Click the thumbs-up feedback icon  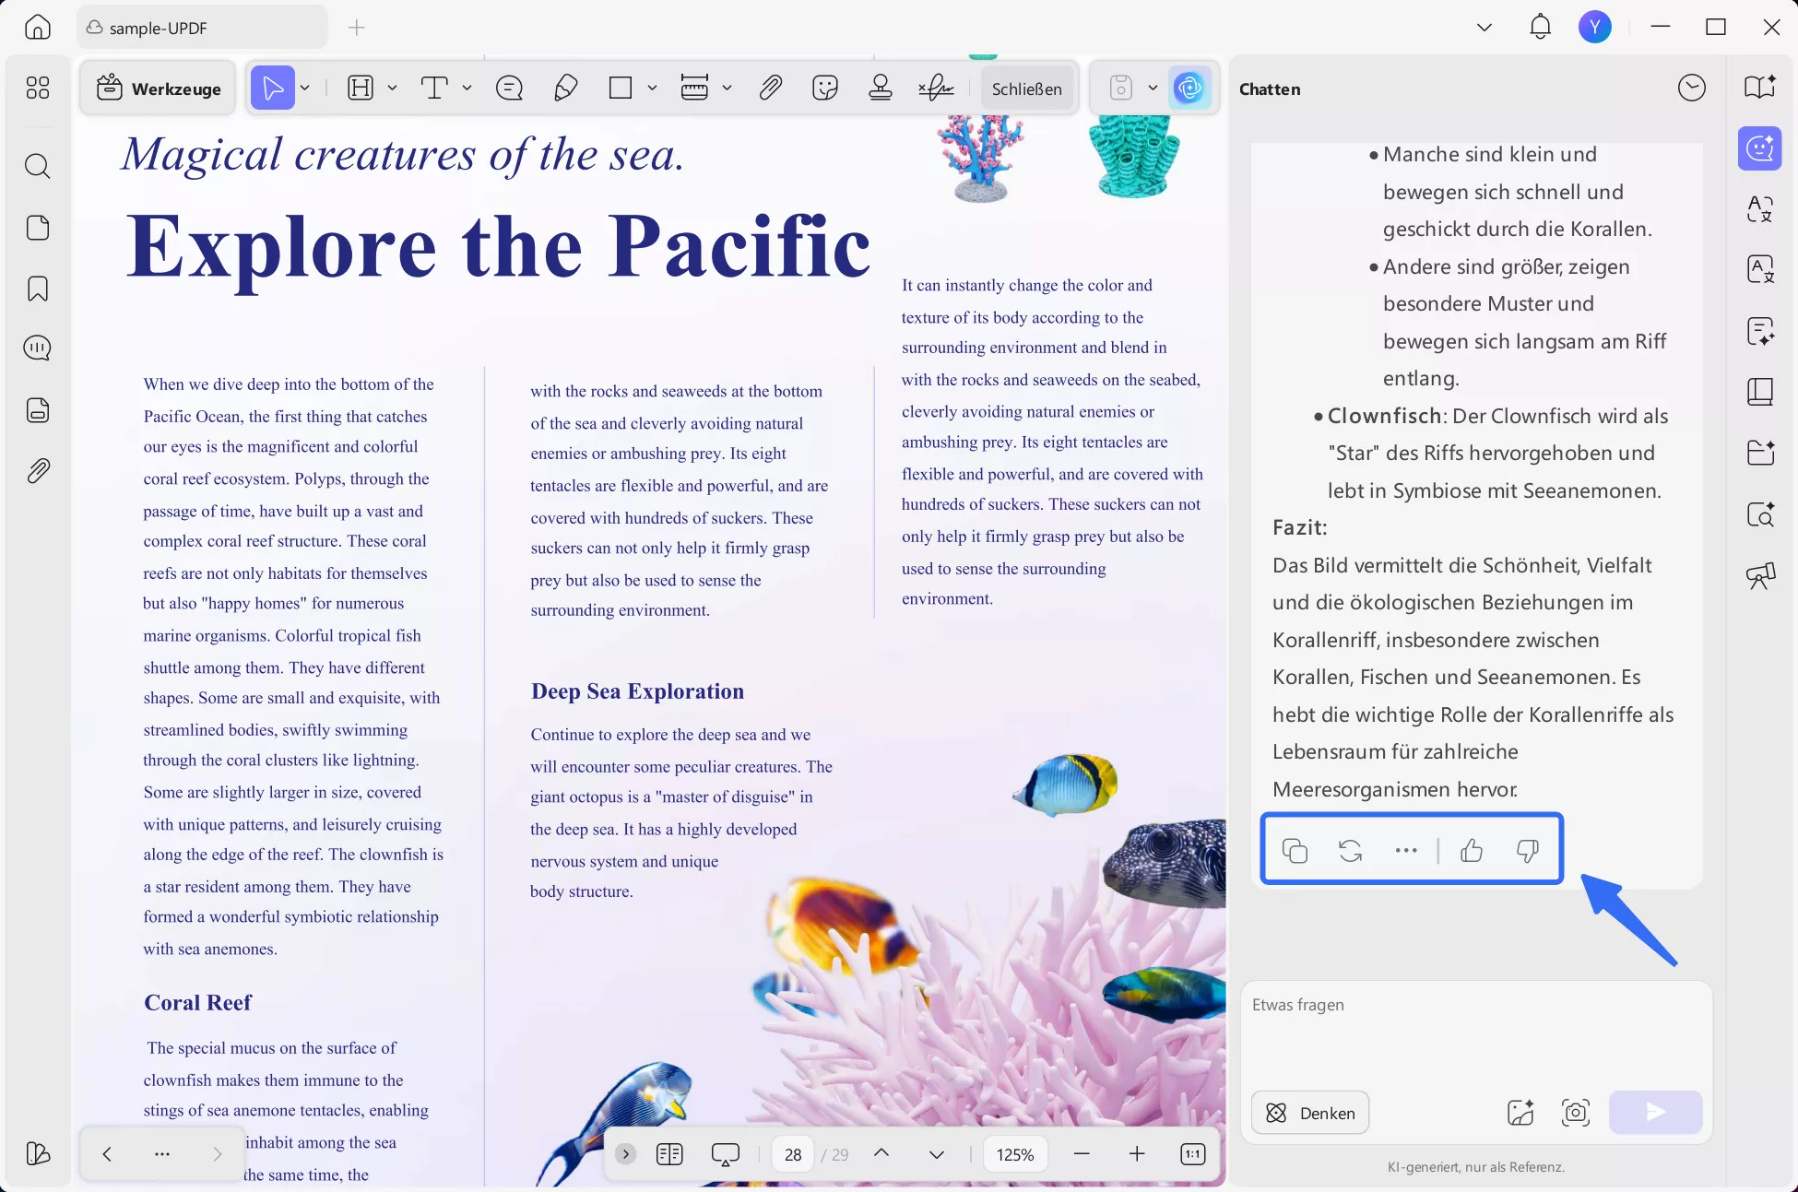1472,850
